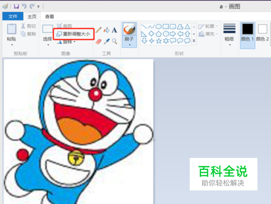The height and width of the screenshot is (204, 271).
Task: Open the 填充 (Fill) dropdown
Action: click(208, 34)
